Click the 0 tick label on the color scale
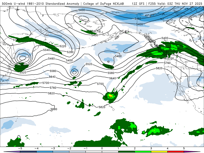 pyautogui.click(x=102, y=148)
